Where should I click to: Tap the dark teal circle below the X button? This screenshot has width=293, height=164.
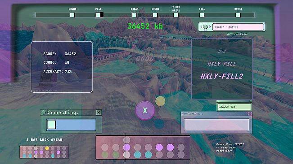[x=159, y=124]
